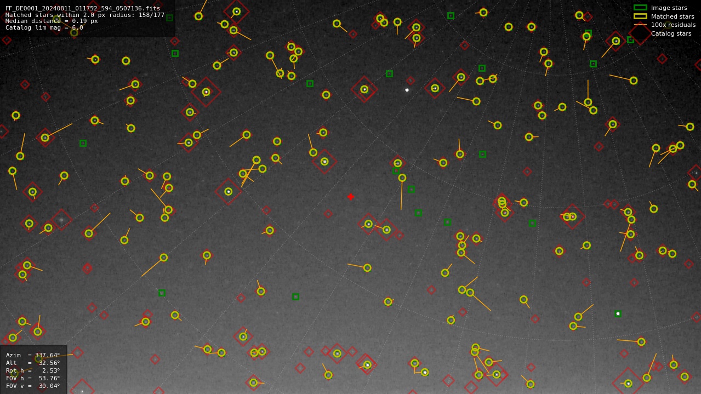
Task: Click the 'Rot h = 2.53°' value
Action: coord(33,370)
